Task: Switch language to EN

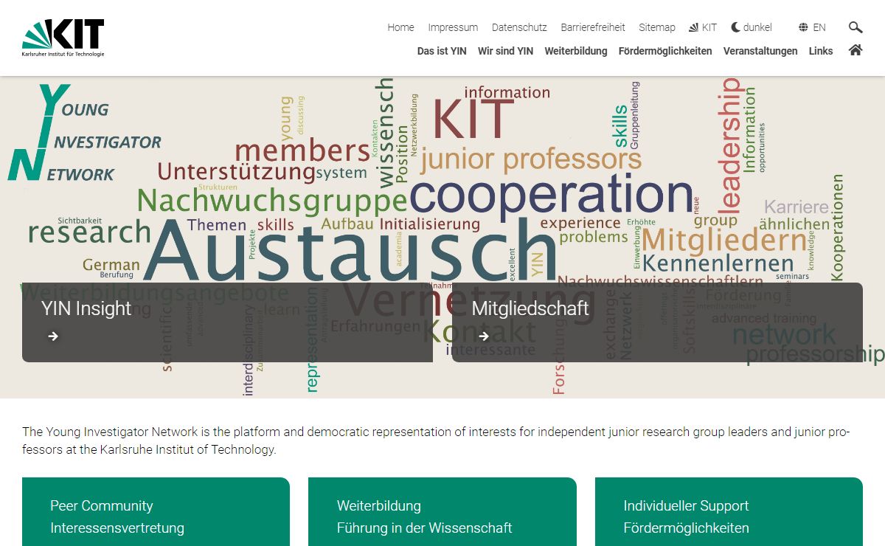Action: click(x=812, y=27)
